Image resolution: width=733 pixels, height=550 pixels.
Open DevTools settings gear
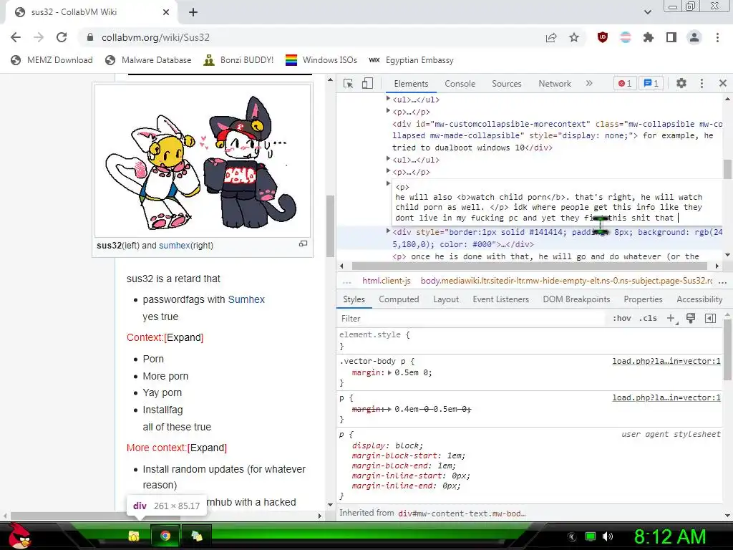[681, 83]
